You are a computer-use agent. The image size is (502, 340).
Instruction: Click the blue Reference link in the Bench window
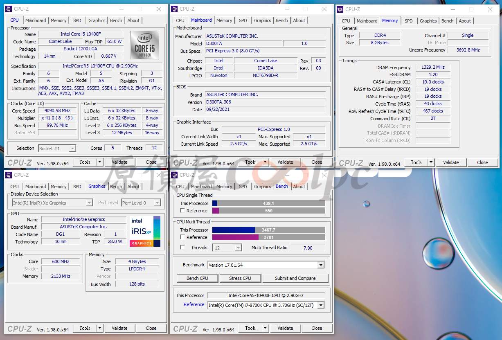pyautogui.click(x=194, y=304)
